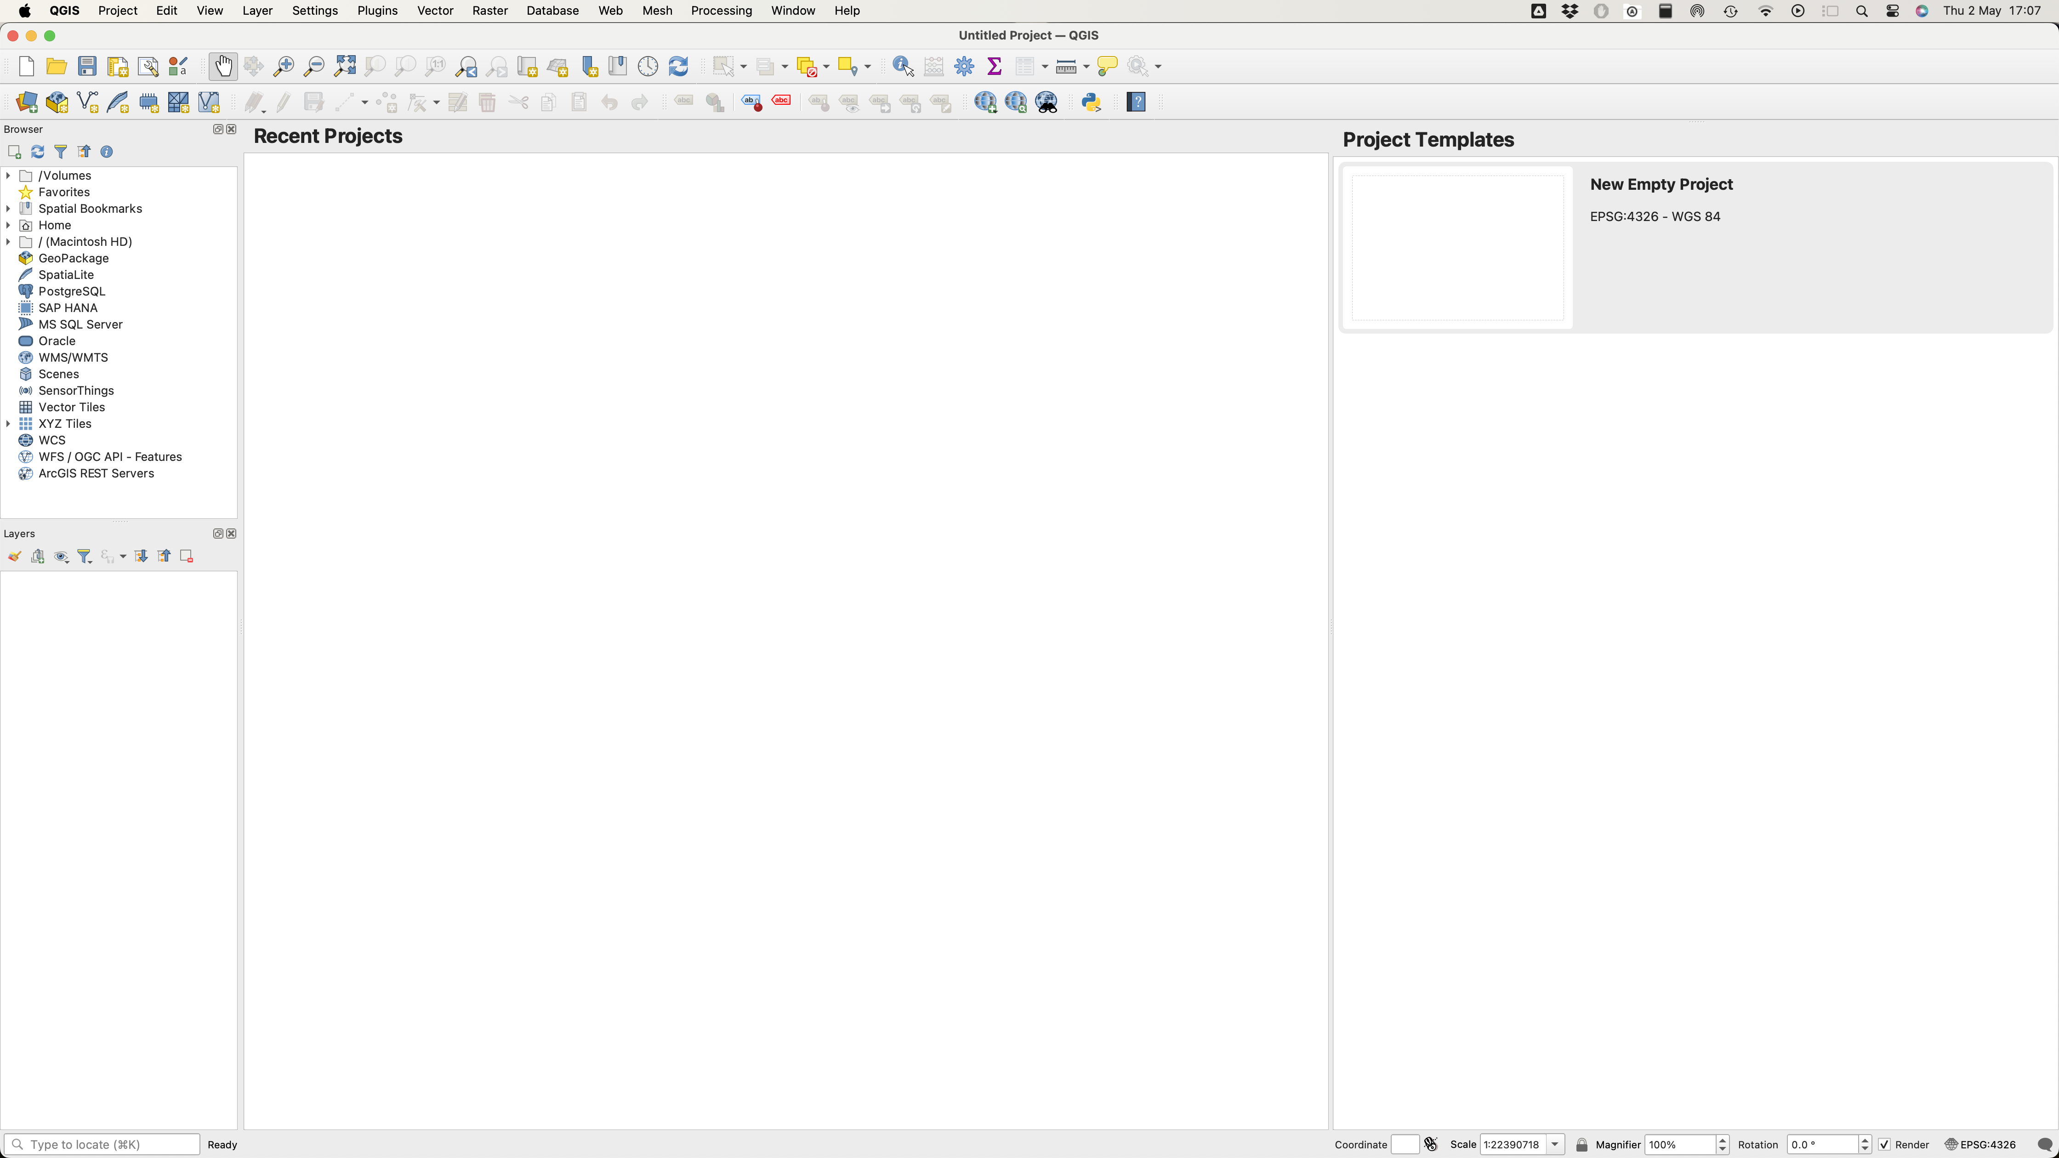Expand the Spatial Bookmarks tree node
2059x1158 pixels.
point(8,209)
